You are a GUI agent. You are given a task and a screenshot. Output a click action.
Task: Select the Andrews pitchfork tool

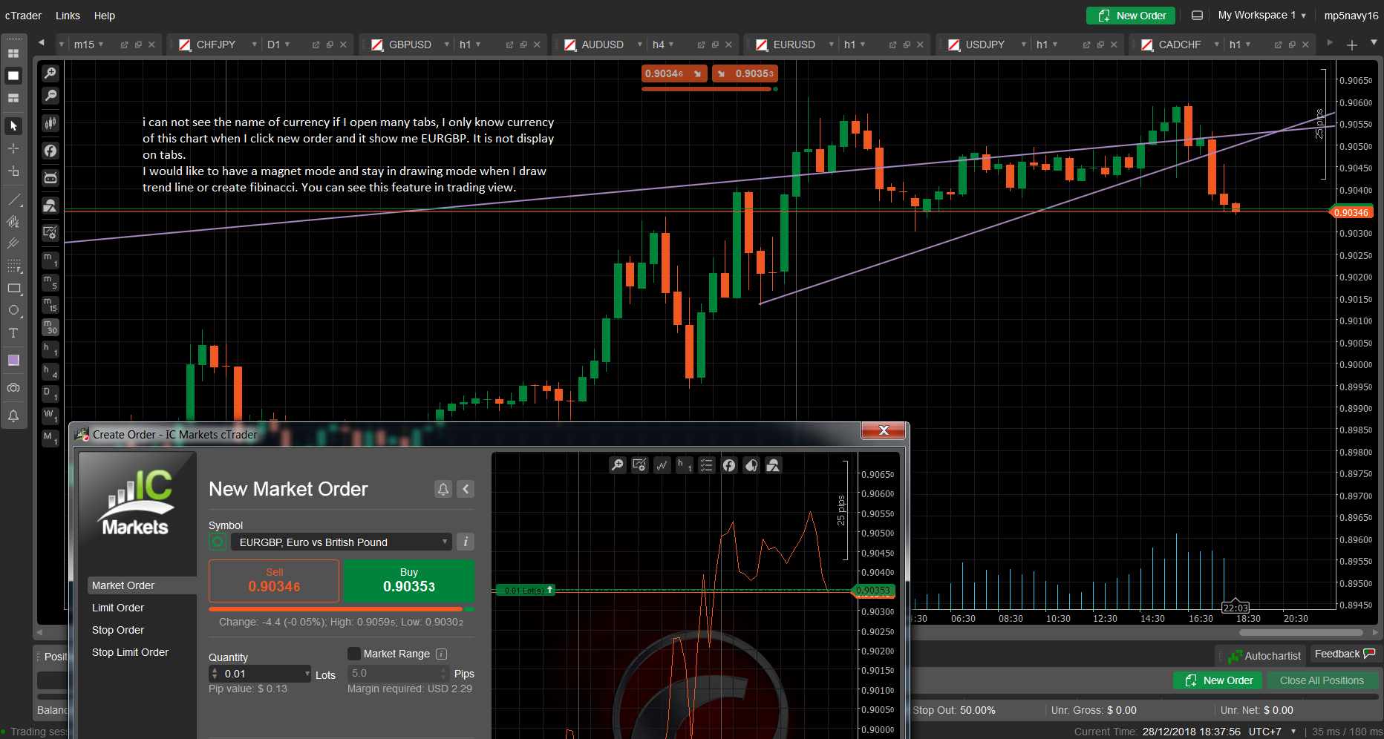pyautogui.click(x=13, y=243)
